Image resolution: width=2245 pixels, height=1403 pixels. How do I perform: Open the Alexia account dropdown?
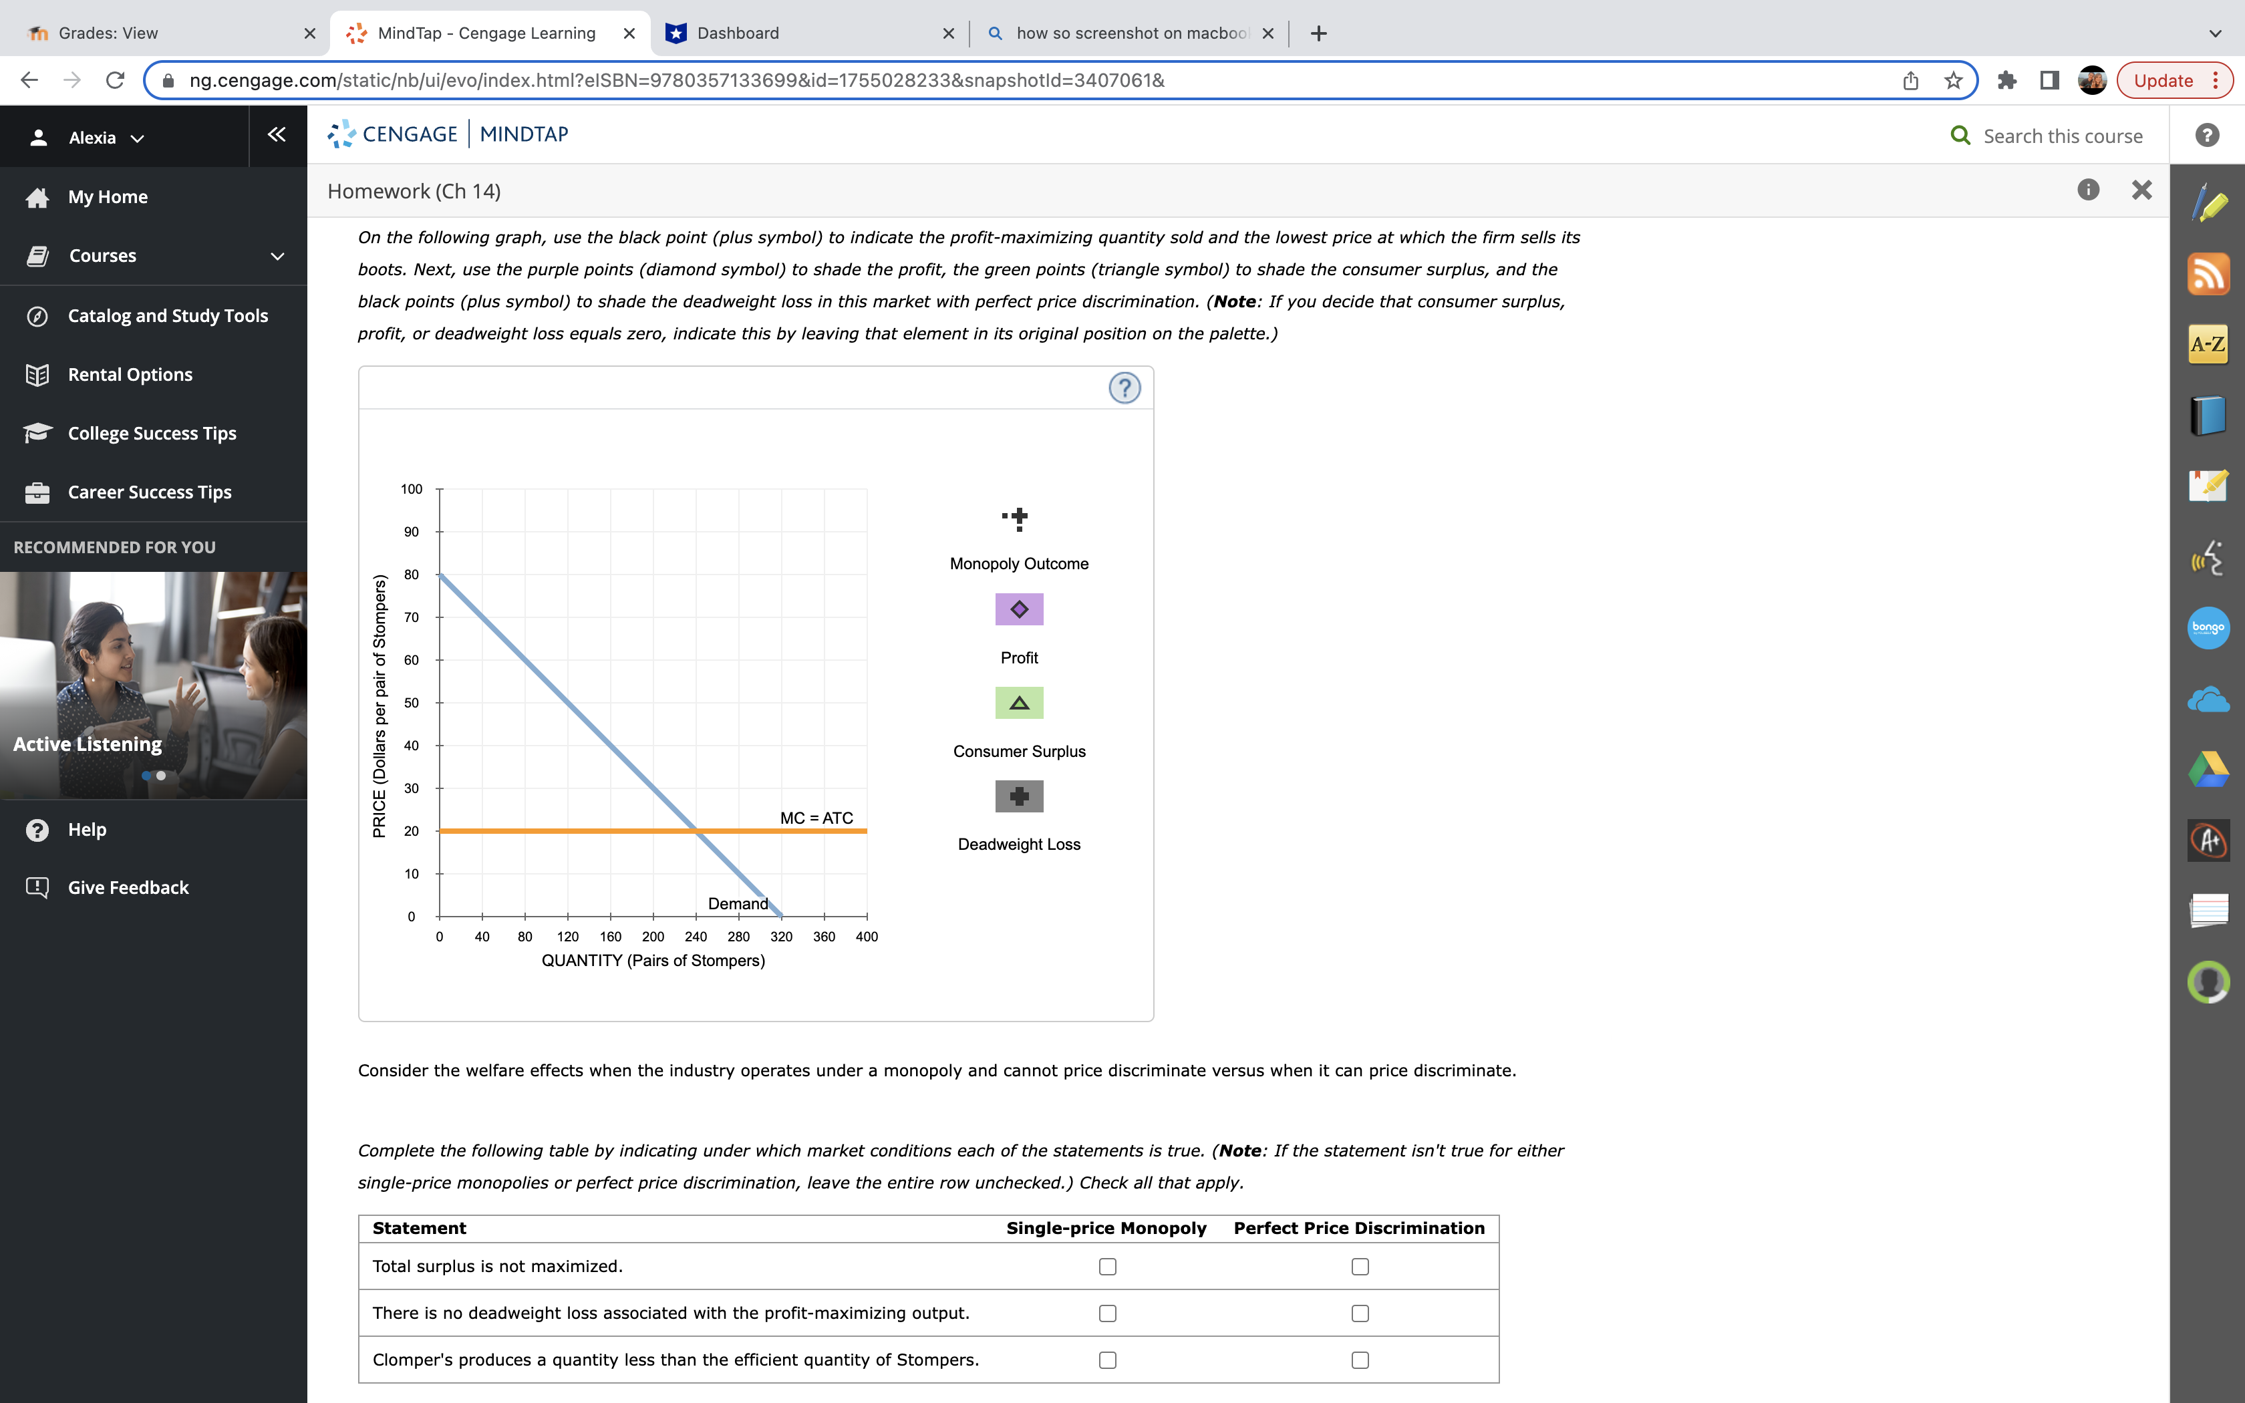tap(105, 136)
